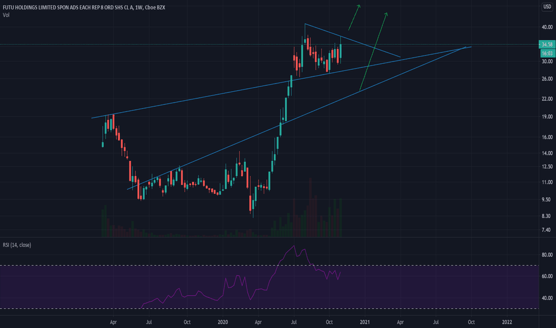
Task: Click the 30.00 price axis label
Action: [547, 61]
